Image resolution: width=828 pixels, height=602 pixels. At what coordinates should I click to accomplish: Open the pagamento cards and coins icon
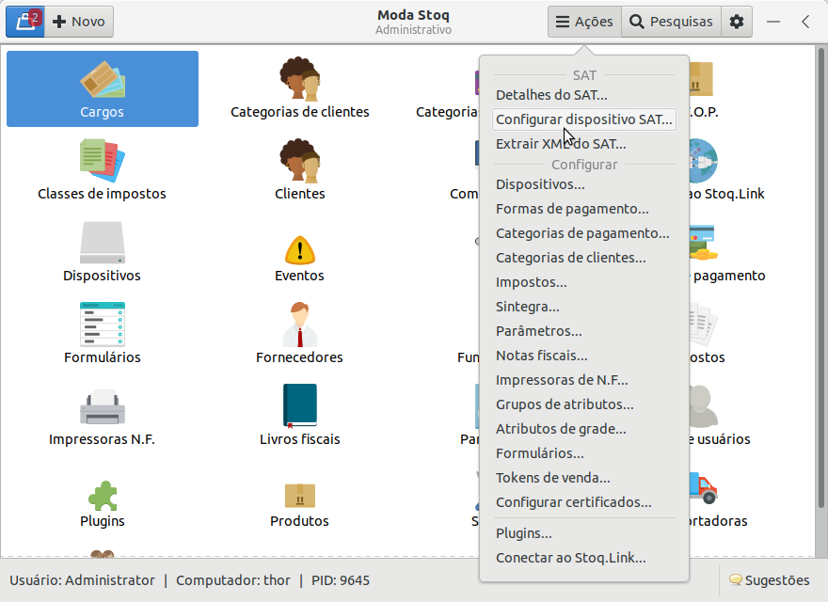[x=704, y=243]
